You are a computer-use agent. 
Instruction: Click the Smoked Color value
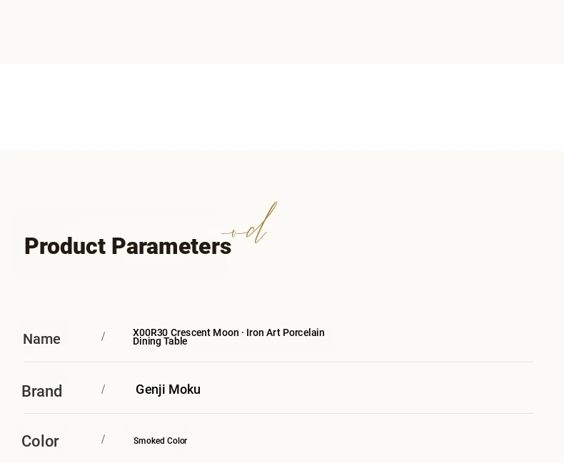(x=161, y=441)
